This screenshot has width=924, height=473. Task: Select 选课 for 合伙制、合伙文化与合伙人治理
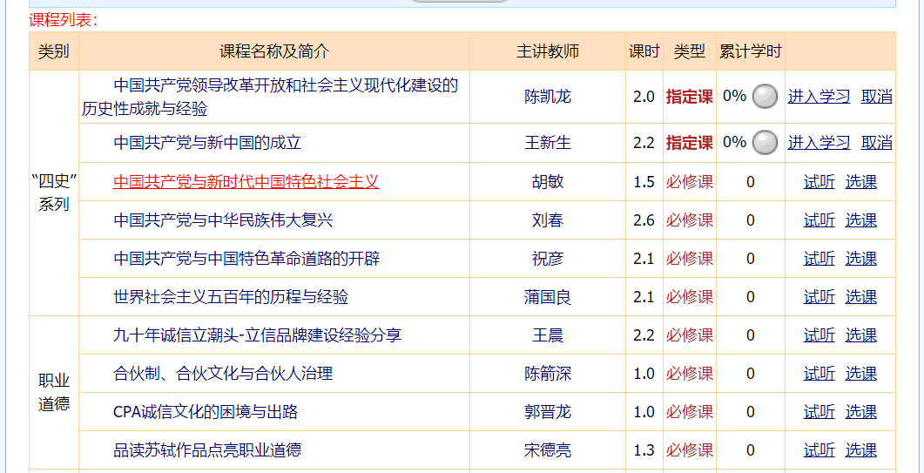click(x=860, y=374)
